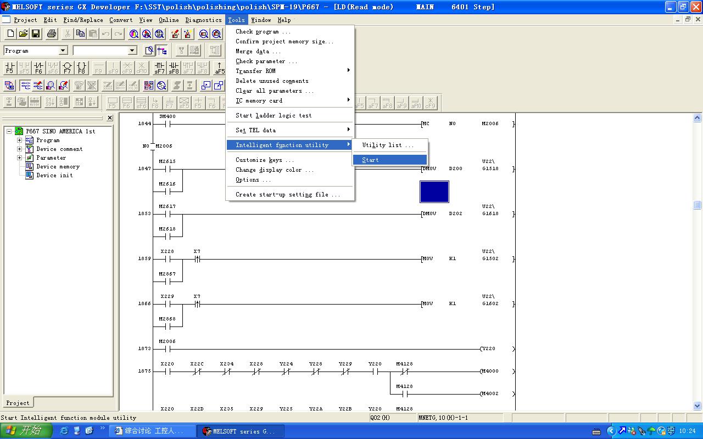Expand the Device comment tree node
The height and width of the screenshot is (439, 703).
click(20, 149)
